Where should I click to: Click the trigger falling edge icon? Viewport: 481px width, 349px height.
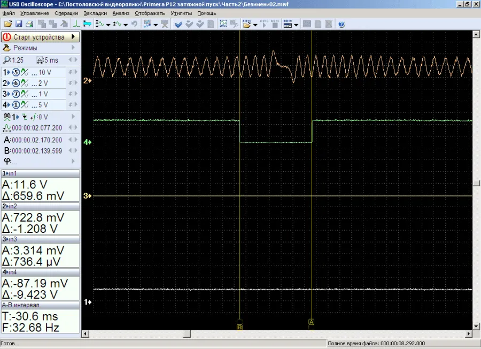[x=25, y=117]
